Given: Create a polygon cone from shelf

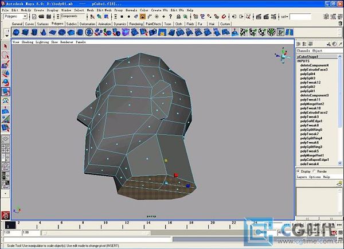Looking at the screenshot, I should click(x=44, y=33).
